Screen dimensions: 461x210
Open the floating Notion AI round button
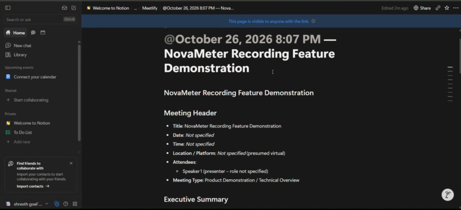click(447, 195)
